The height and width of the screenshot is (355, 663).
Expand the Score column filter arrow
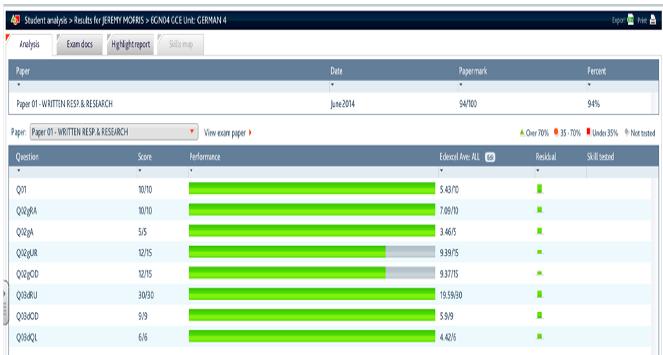(141, 171)
